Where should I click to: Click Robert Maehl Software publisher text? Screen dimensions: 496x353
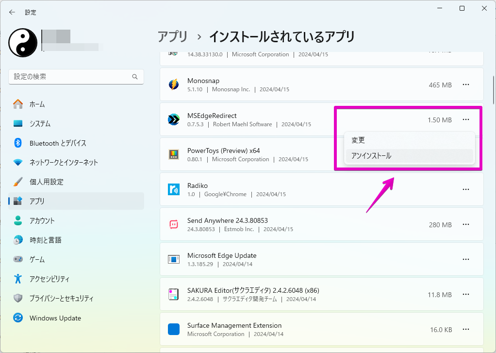pyautogui.click(x=242, y=124)
